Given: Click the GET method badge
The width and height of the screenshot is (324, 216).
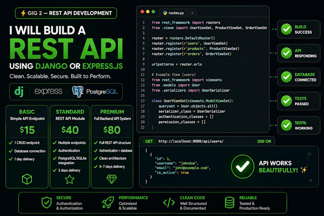Looking at the screenshot, I should click(149, 142).
